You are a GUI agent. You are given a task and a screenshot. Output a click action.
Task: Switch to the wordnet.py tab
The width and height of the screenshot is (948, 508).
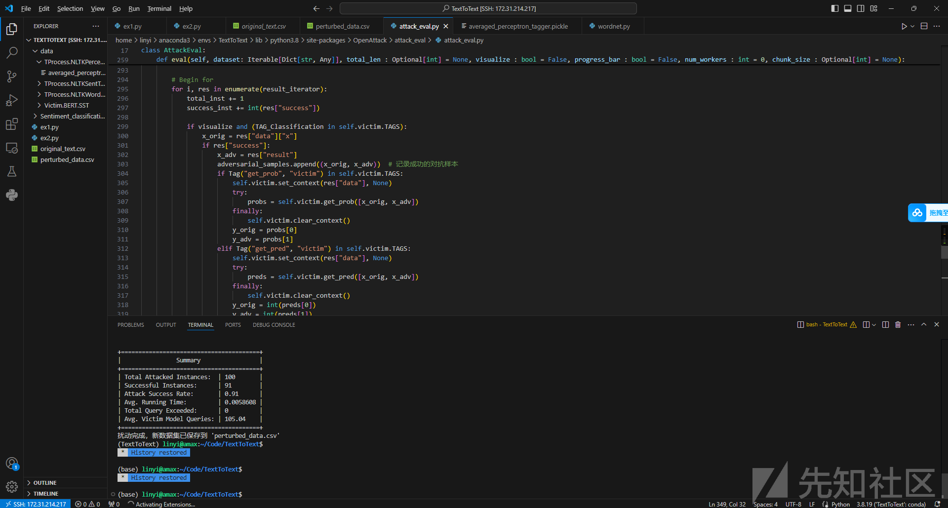pyautogui.click(x=614, y=26)
